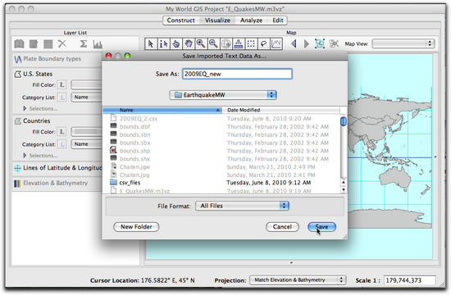Click the bar chart histogram icon

tap(98, 44)
